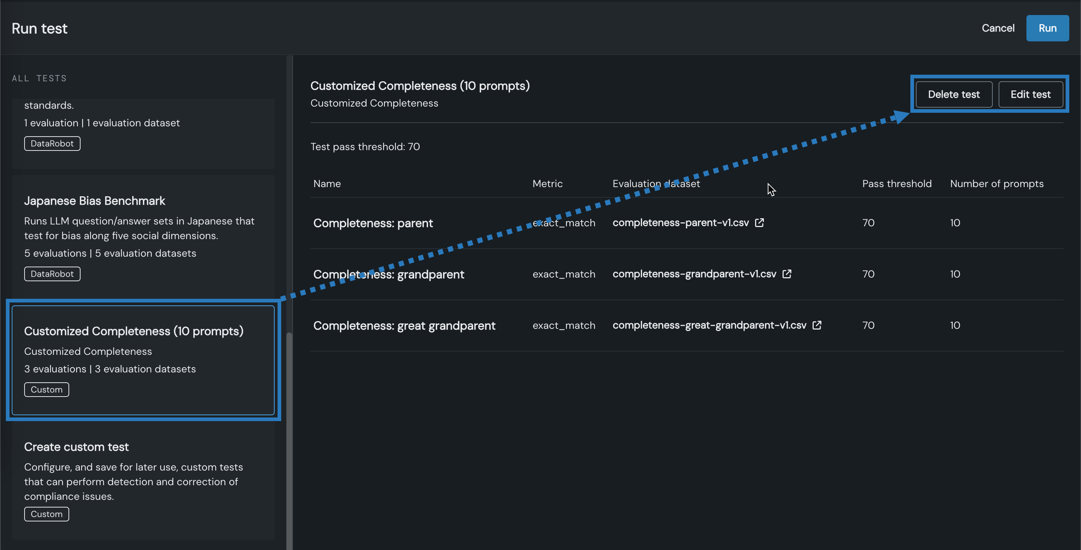
Task: Click DataRobot tag on Japanese Bias Benchmark
Action: coord(52,274)
